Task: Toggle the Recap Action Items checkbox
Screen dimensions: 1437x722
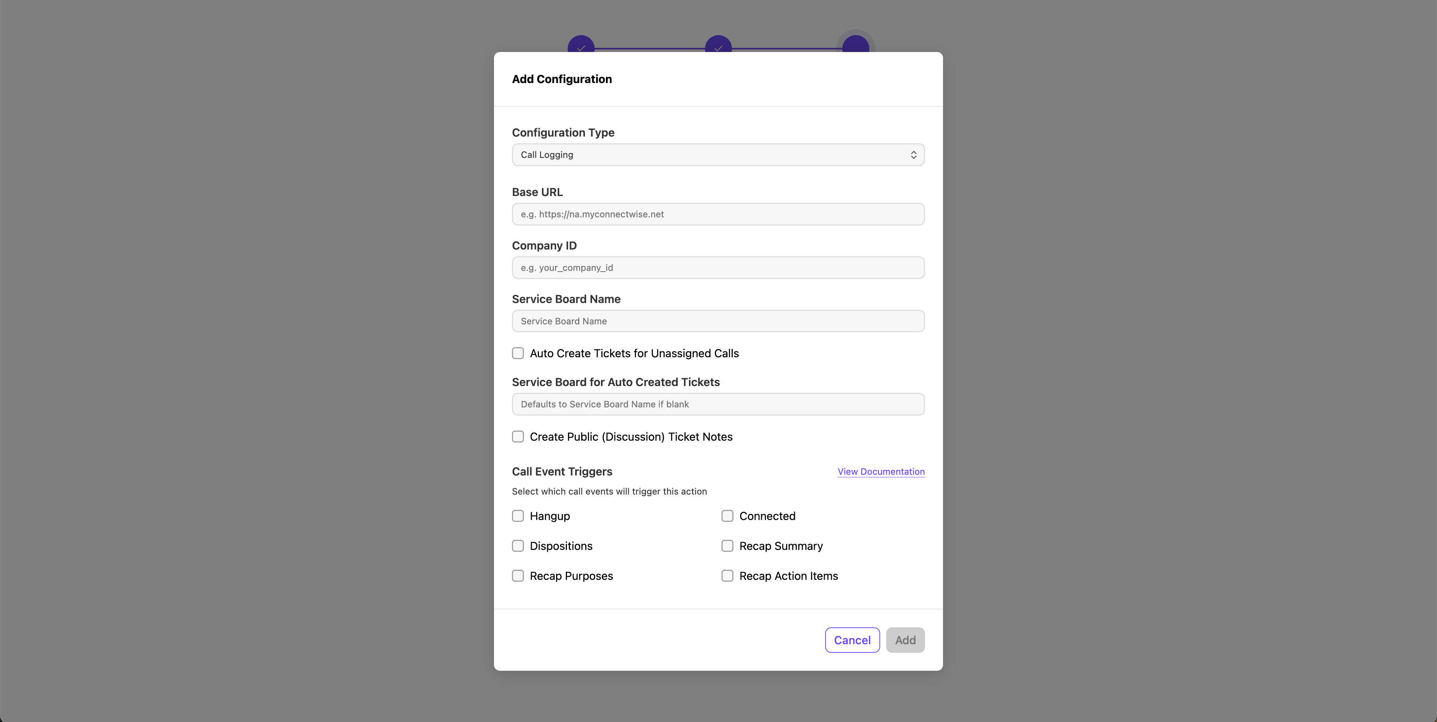Action: [x=727, y=576]
